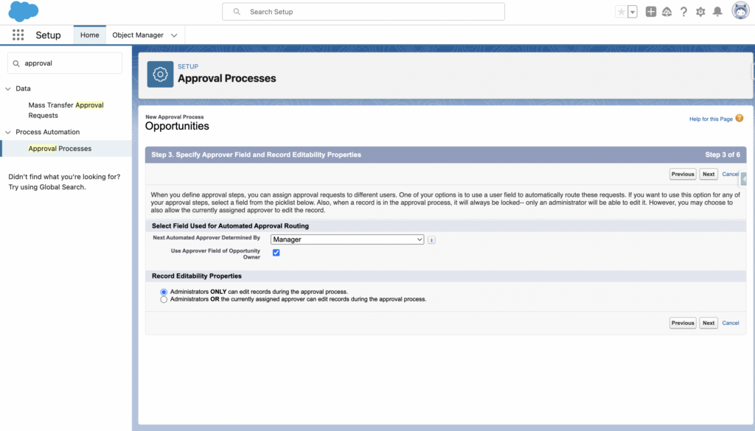The height and width of the screenshot is (431, 755).
Task: Open user profile avatar
Action: click(740, 11)
